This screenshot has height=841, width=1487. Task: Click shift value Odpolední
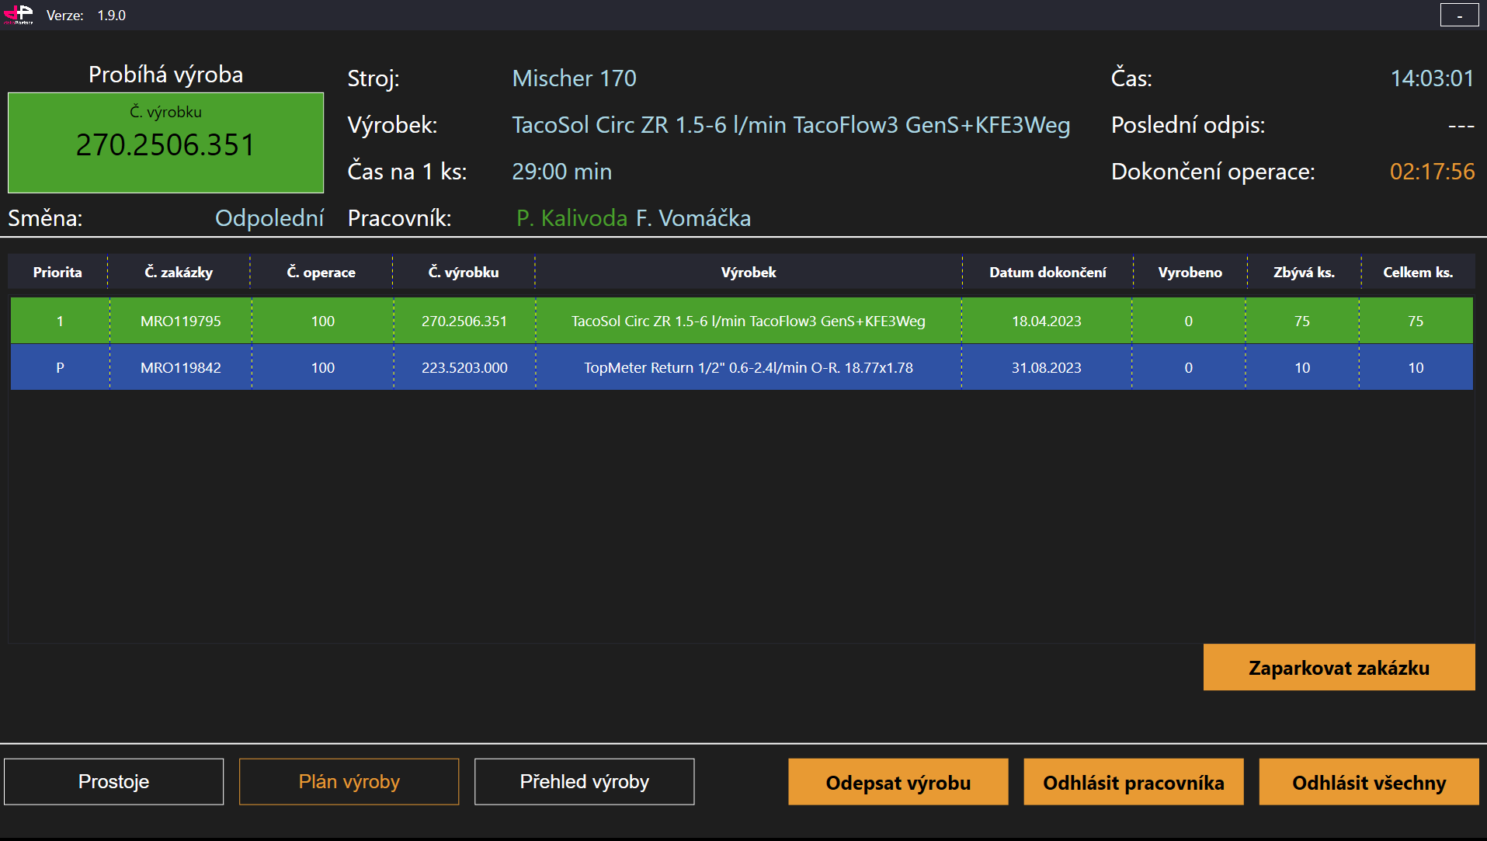[x=269, y=218]
